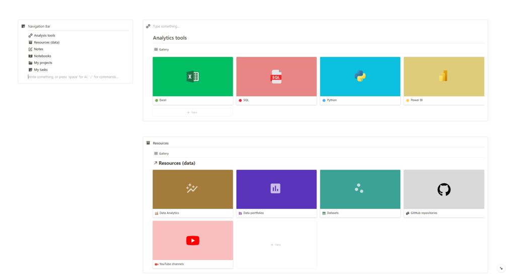Click the small icon beside GitHub repositories label
This screenshot has height=276, width=506.
(408, 213)
